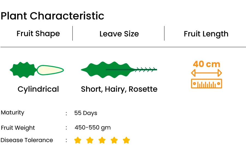Click the green leaf with hairy stem icon
Image resolution: width=246 pixels, height=150 pixels.
119,70
